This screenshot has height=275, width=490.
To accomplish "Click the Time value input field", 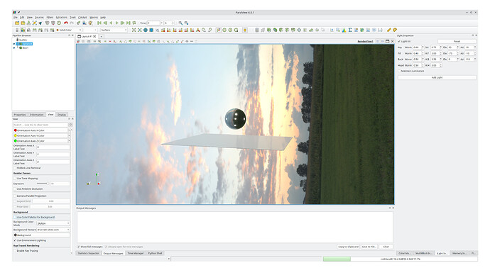I will [x=154, y=23].
